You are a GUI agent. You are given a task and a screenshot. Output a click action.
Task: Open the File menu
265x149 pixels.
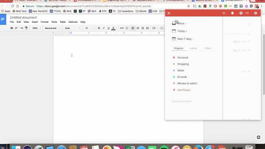click(12, 22)
